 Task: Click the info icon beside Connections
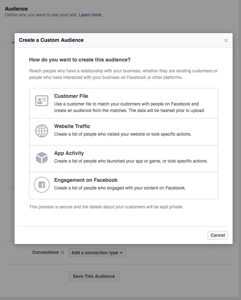click(63, 252)
